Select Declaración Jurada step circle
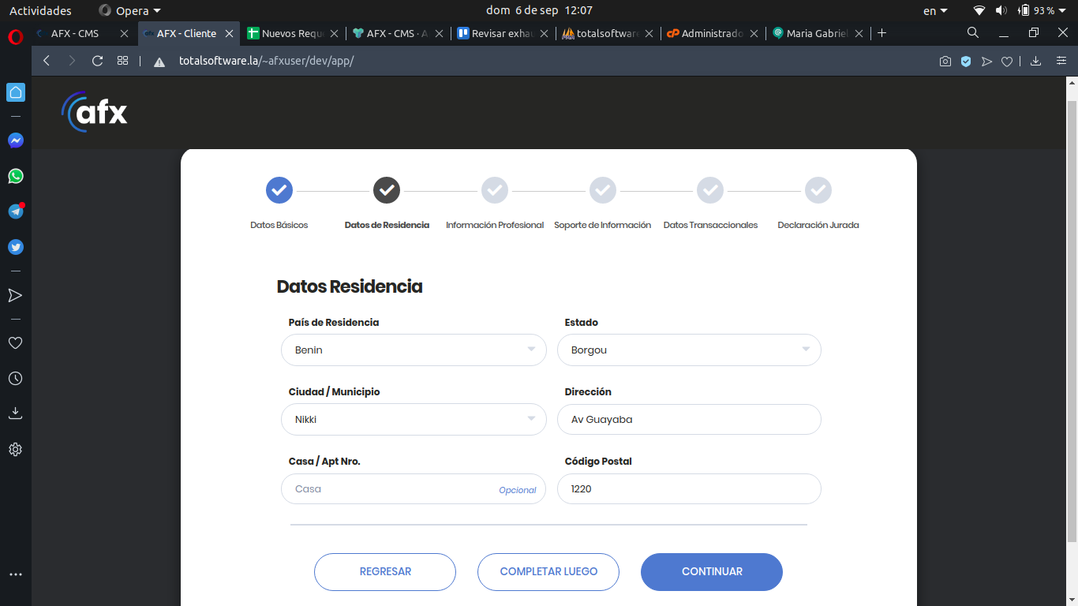Screen dimensions: 1078x606 point(818,190)
